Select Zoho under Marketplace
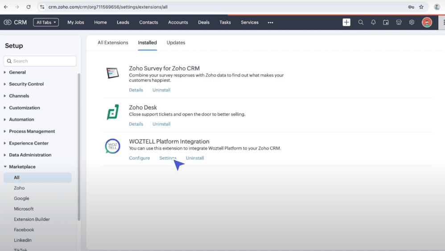Screen dimensions: 445x251 pos(19,188)
